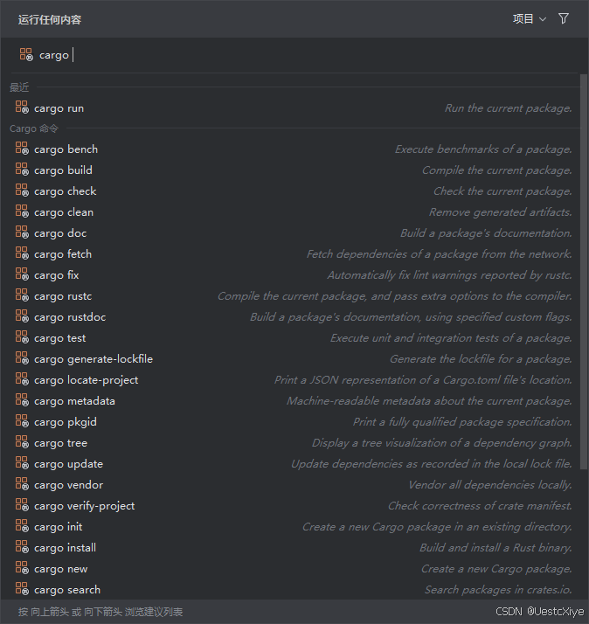589x624 pixels.
Task: Click description 'Remove generated artifacts.'
Action: [500, 211]
